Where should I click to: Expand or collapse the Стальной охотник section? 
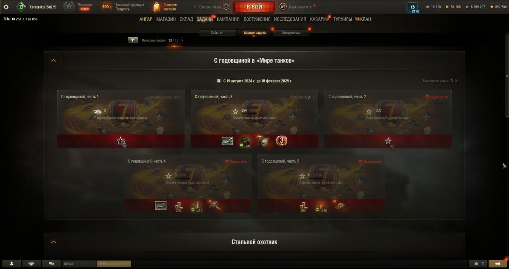tap(53, 242)
